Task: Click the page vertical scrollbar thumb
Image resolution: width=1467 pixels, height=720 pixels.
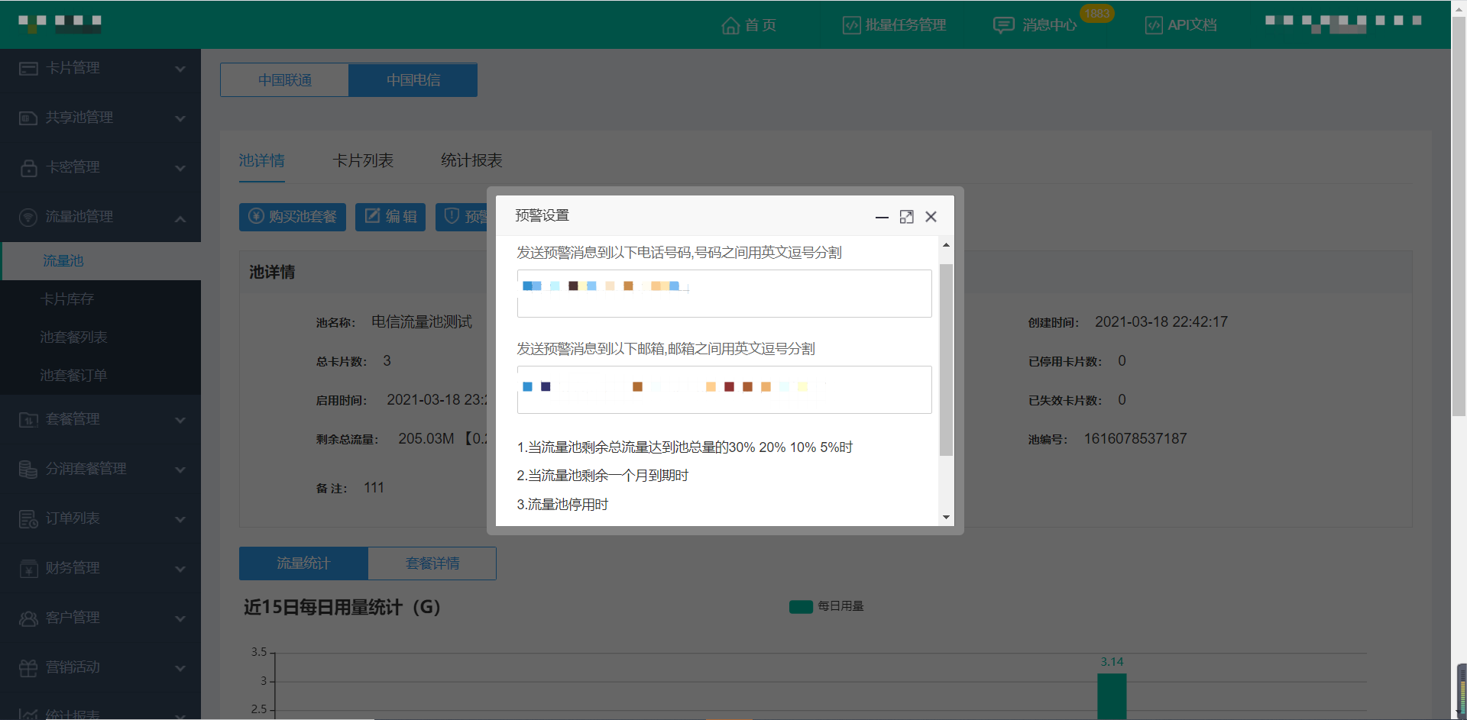Action: [1459, 217]
